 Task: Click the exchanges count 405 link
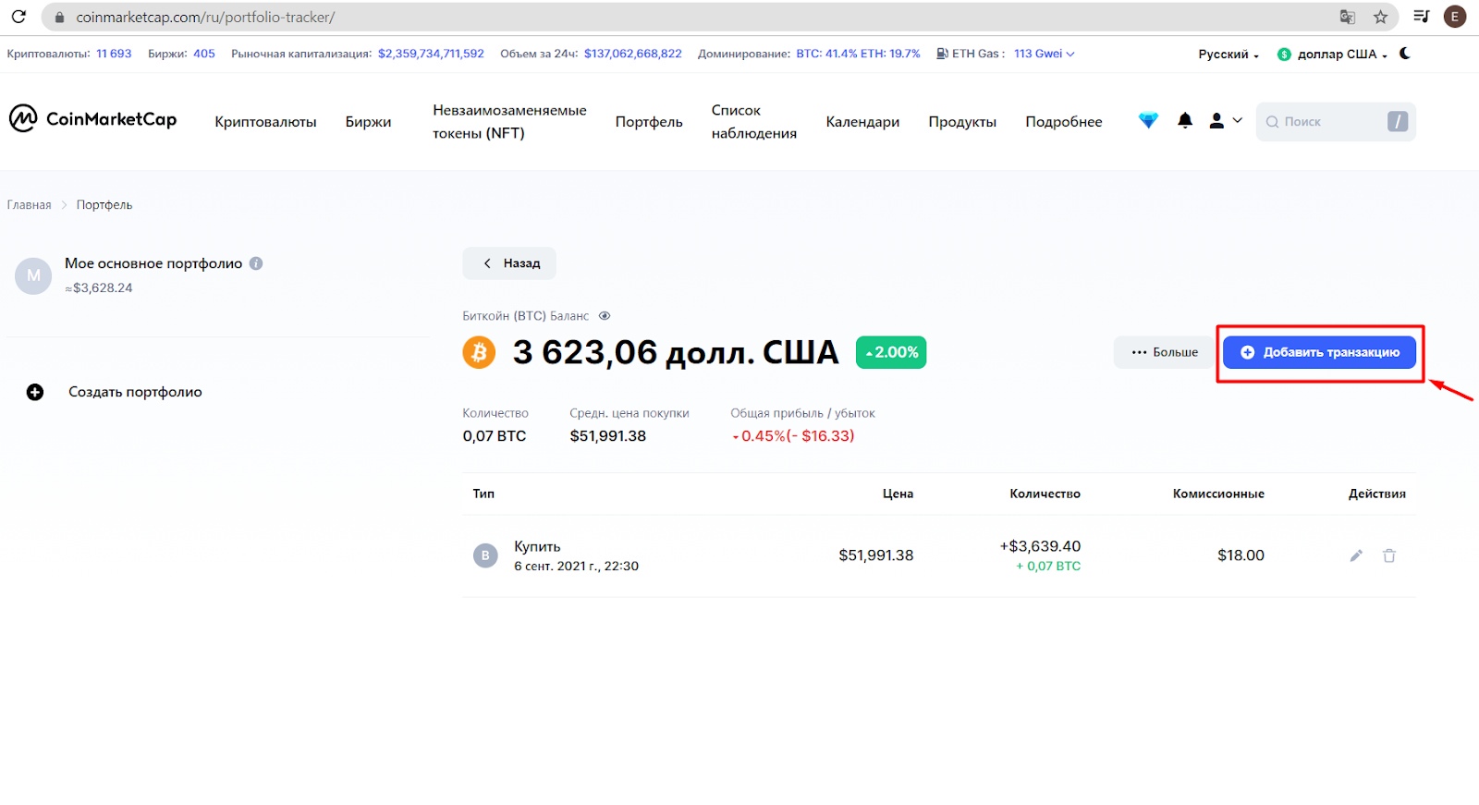(204, 54)
